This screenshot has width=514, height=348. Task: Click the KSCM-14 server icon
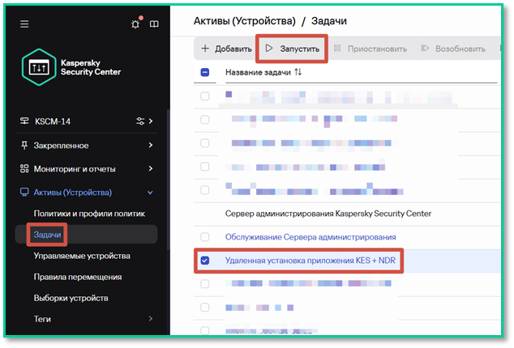point(24,121)
